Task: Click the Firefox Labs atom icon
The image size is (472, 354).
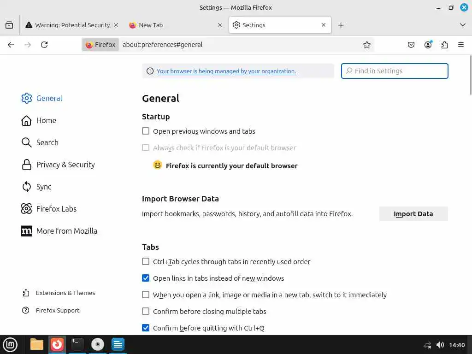Action: [x=26, y=209]
